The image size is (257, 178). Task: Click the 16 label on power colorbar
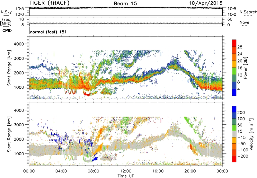click(240, 68)
